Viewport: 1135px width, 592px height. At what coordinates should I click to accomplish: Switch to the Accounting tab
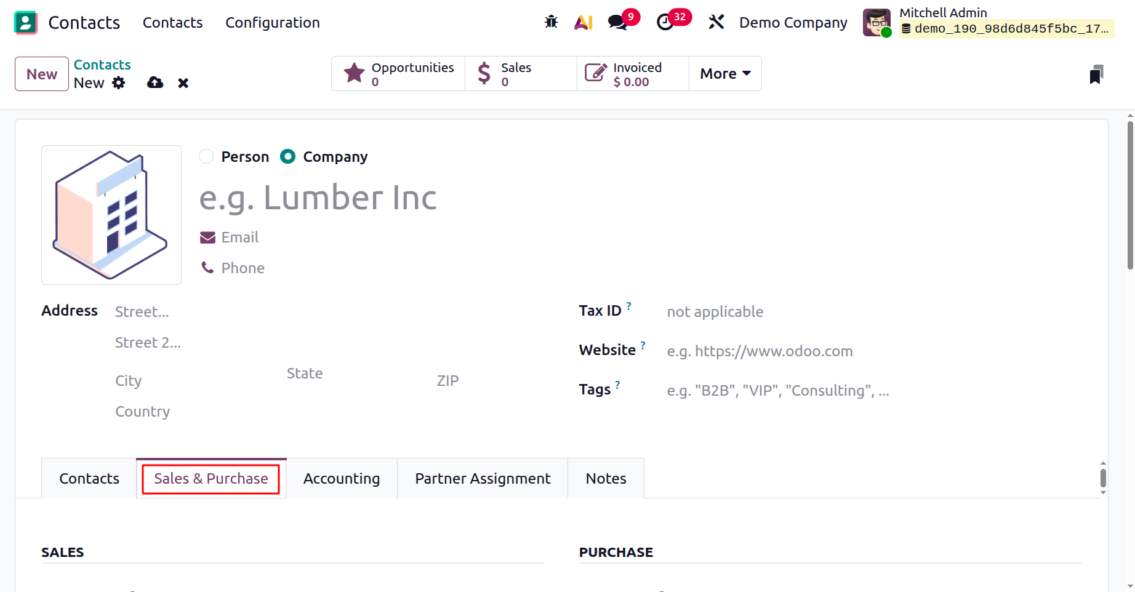coord(342,479)
